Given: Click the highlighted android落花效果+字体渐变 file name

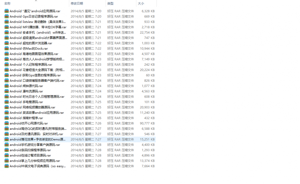Looking at the screenshot, I should point(38,139).
